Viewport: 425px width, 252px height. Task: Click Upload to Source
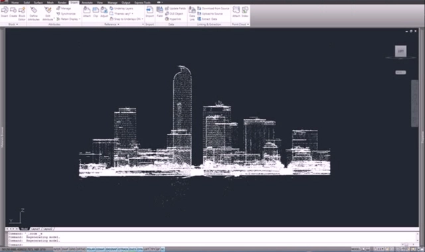point(210,13)
